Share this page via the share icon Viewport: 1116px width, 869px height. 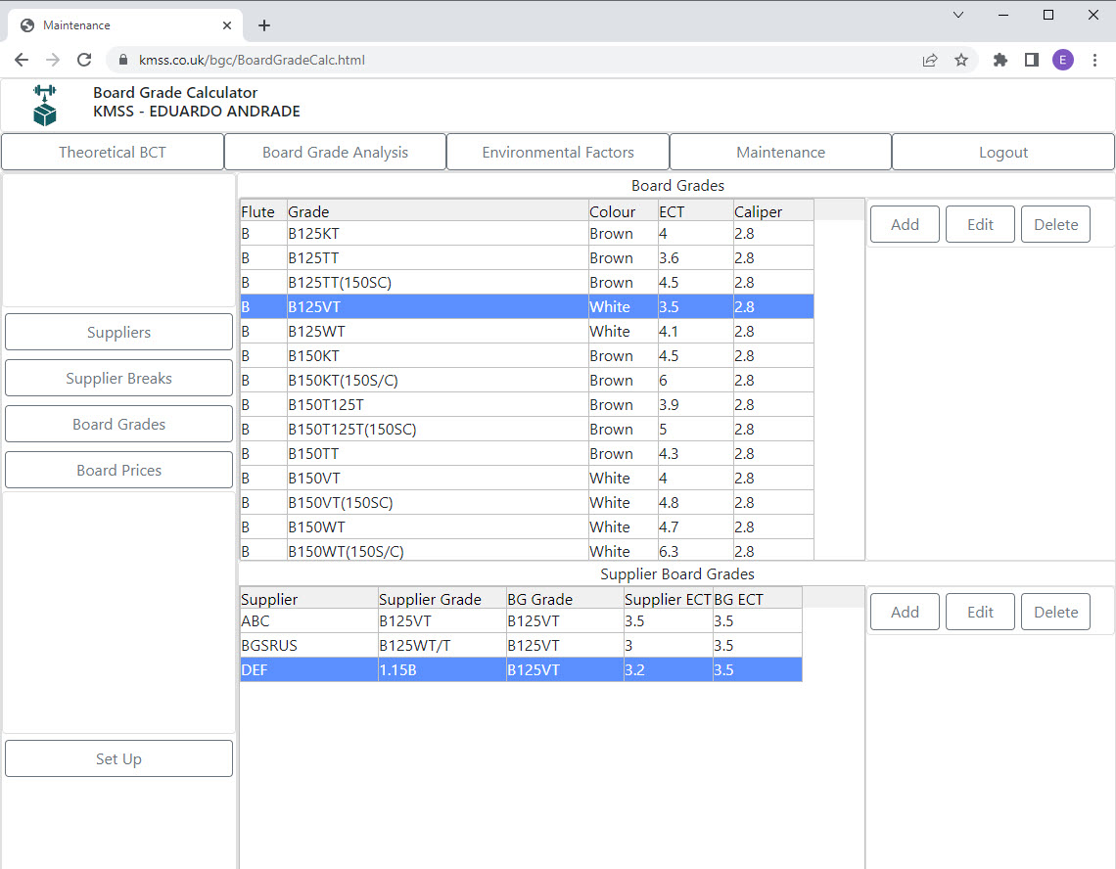(930, 60)
